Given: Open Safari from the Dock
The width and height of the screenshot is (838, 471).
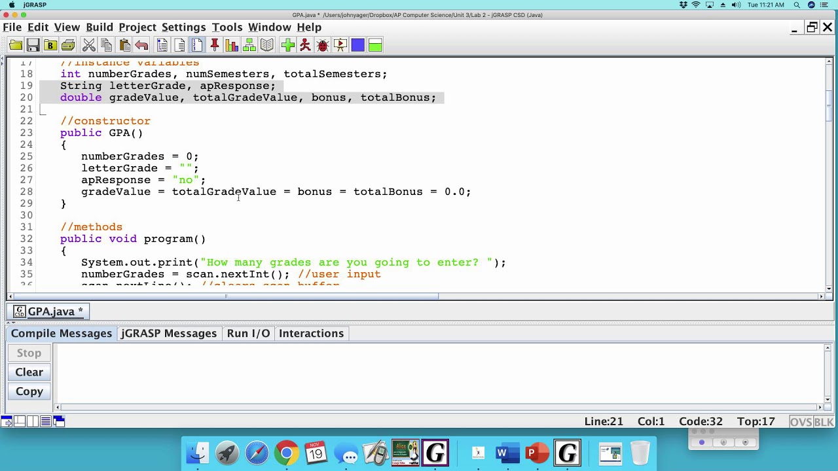Looking at the screenshot, I should 257,453.
